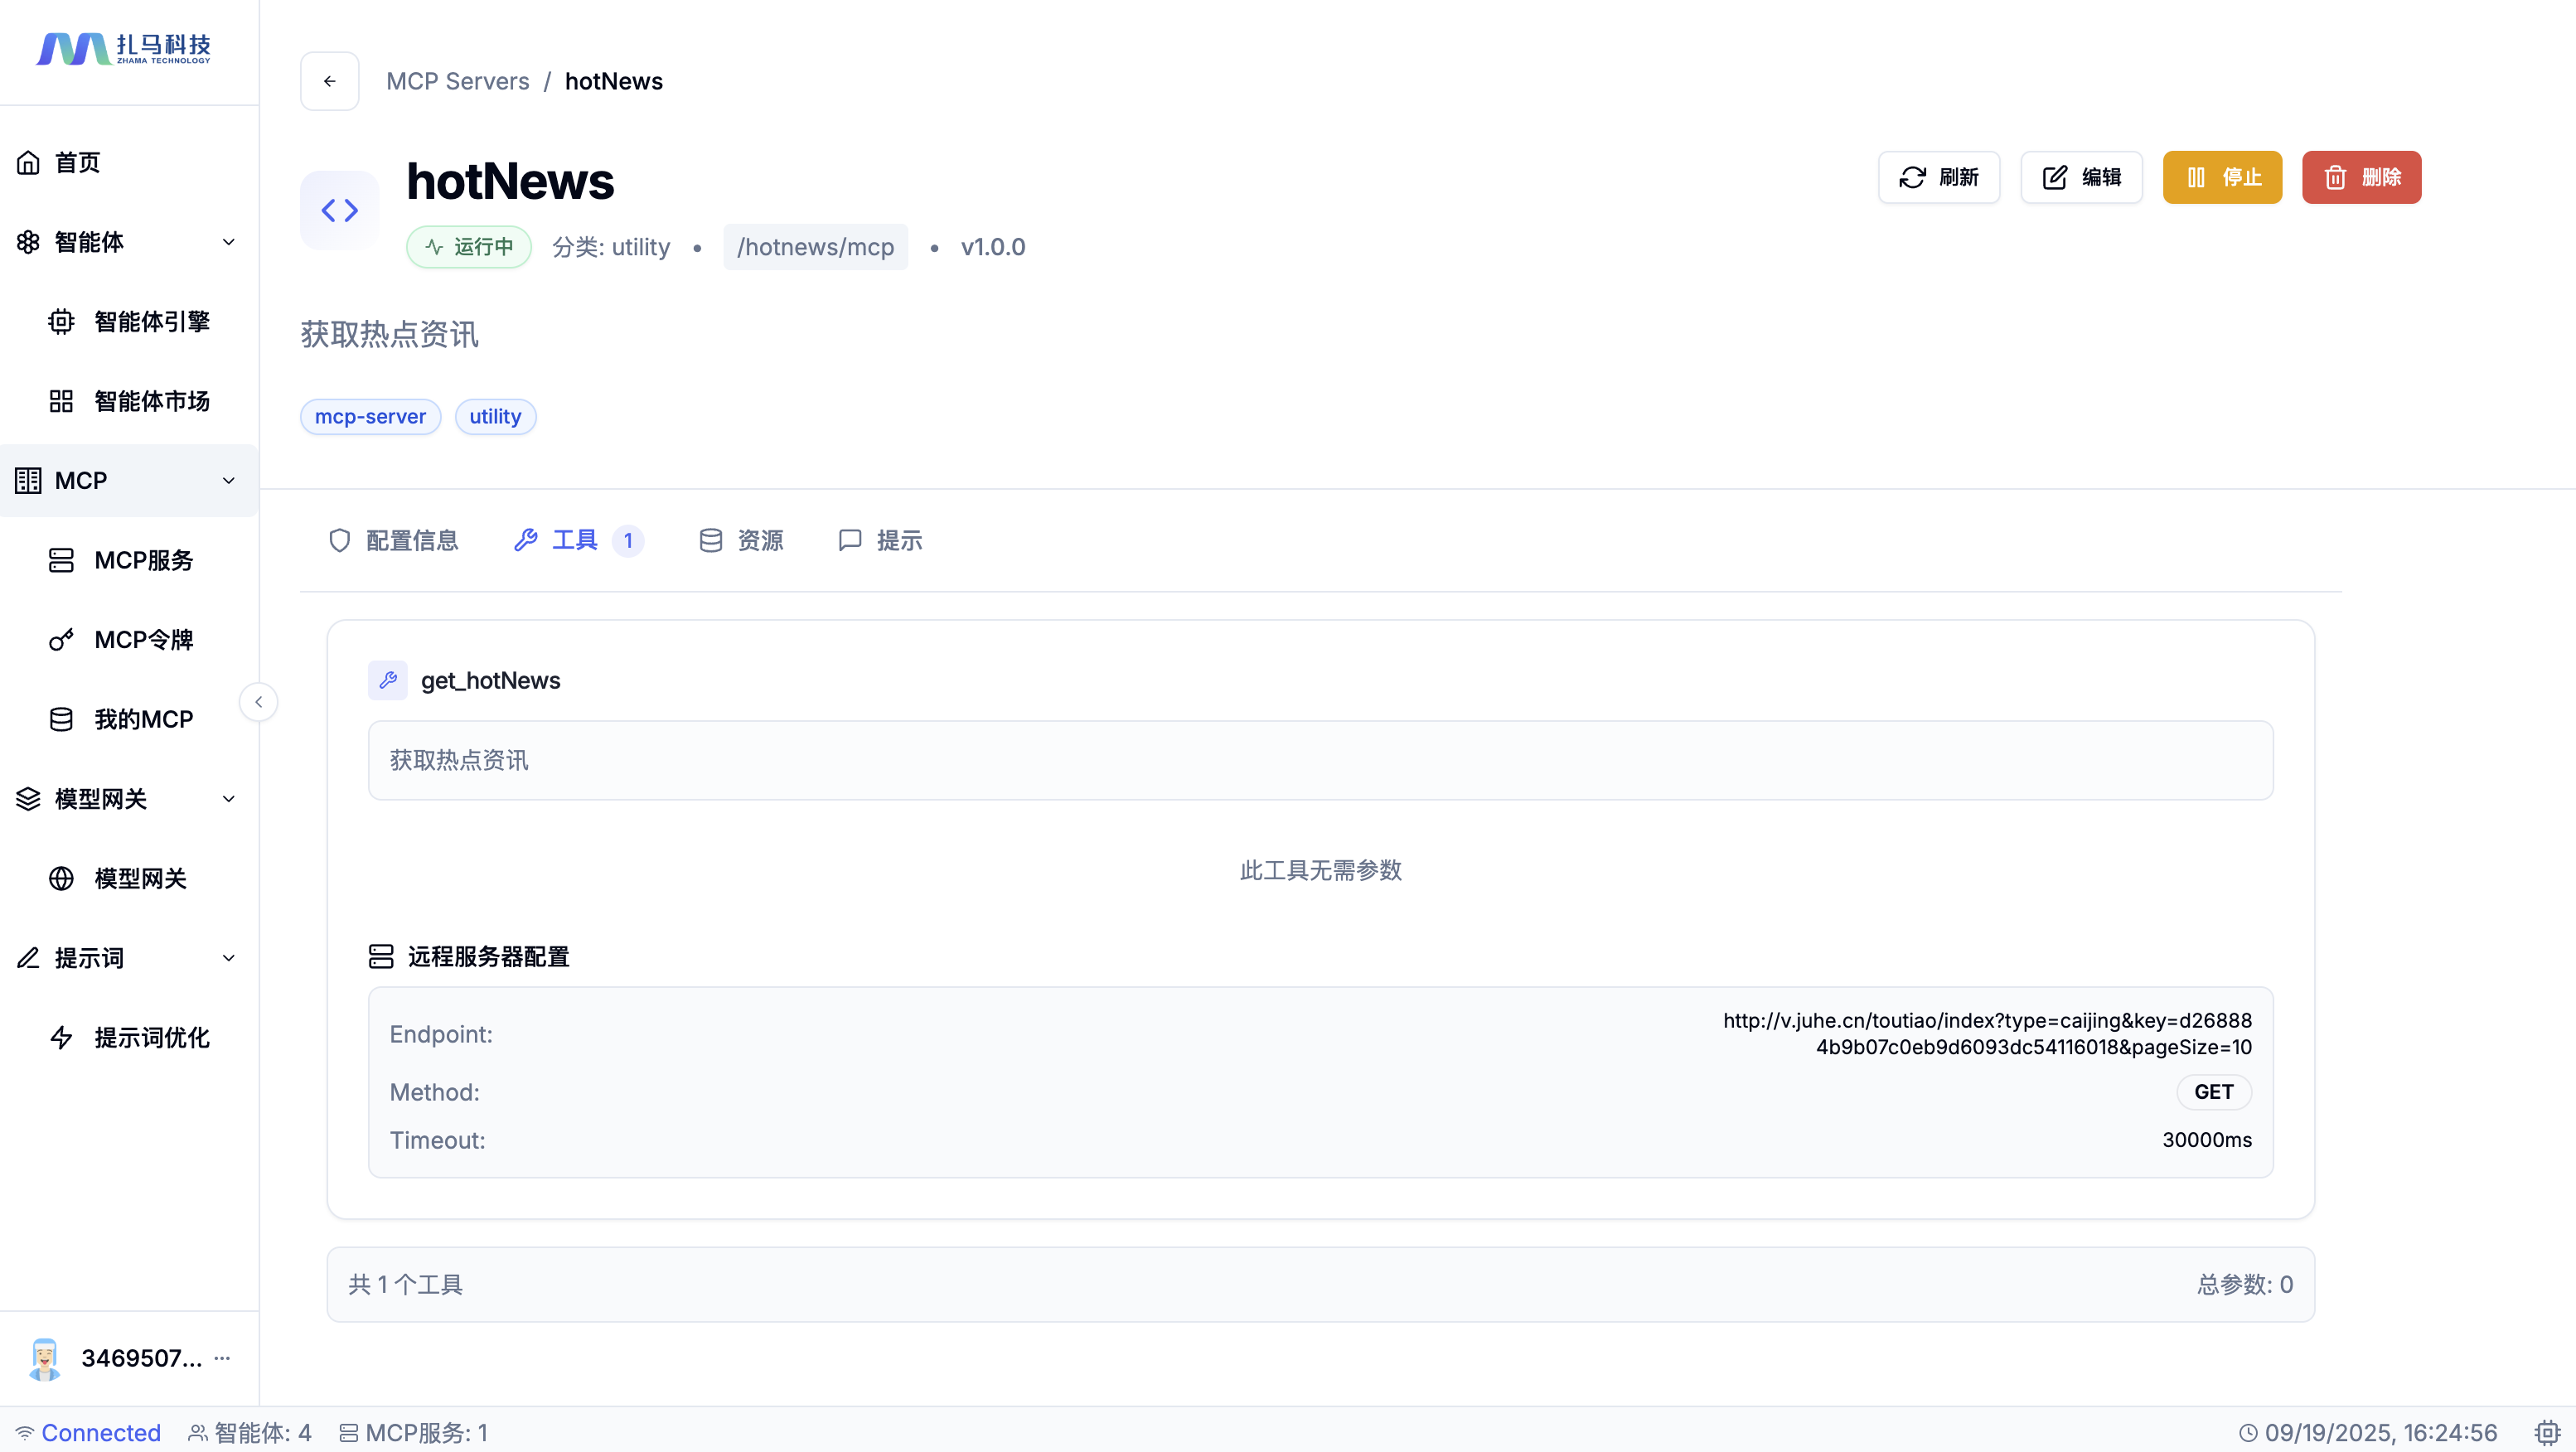This screenshot has width=2576, height=1452.
Task: Delete the server via 删除 button
Action: coord(2361,177)
